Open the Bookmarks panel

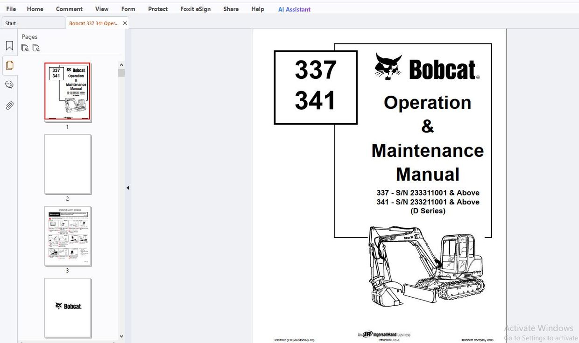[x=9, y=45]
